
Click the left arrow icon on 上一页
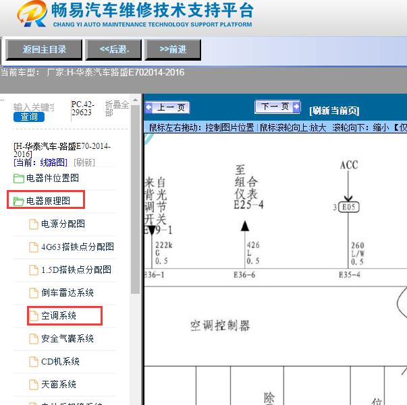[148, 107]
